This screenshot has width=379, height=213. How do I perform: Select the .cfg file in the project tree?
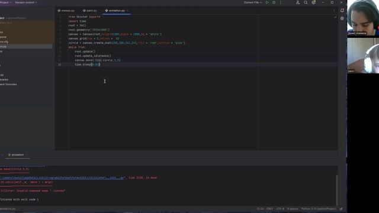tap(4, 42)
